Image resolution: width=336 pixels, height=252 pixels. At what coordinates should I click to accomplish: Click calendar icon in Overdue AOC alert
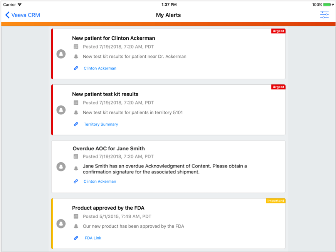click(x=76, y=156)
